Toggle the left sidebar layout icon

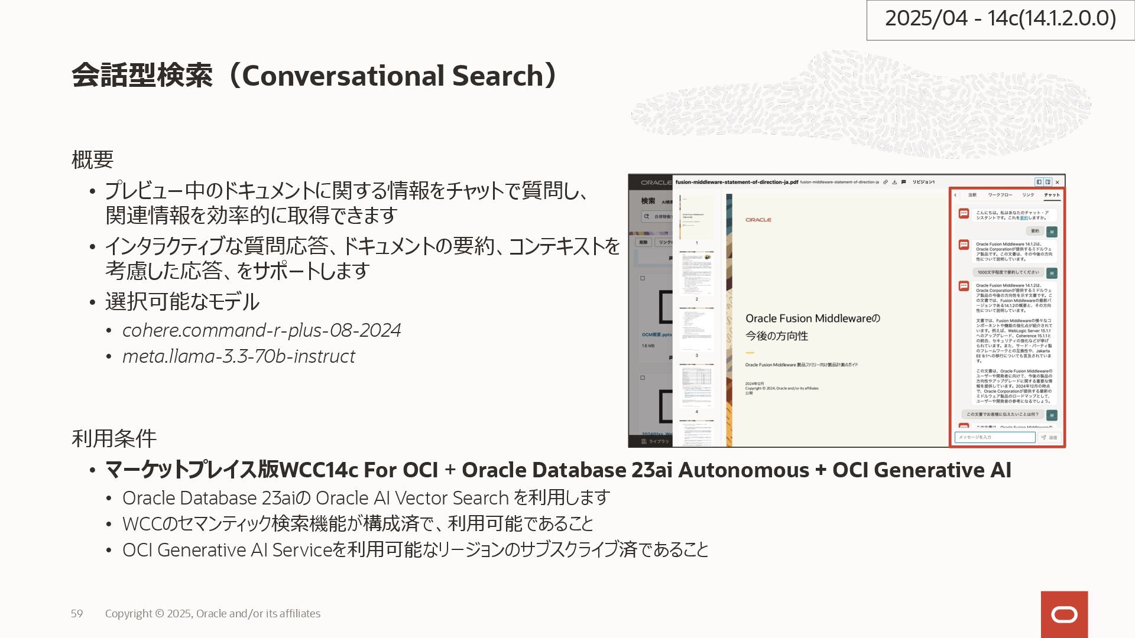pos(1039,182)
